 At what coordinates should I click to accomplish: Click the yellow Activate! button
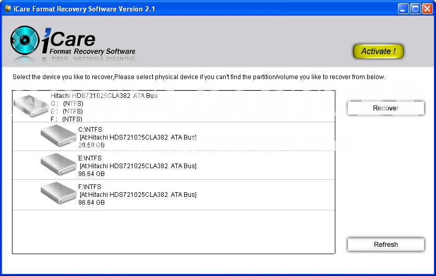[378, 51]
